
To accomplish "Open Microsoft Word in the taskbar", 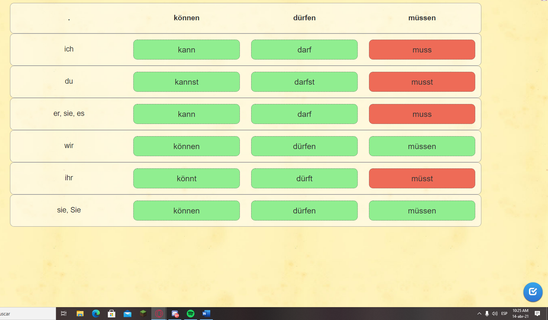I will (x=206, y=314).
